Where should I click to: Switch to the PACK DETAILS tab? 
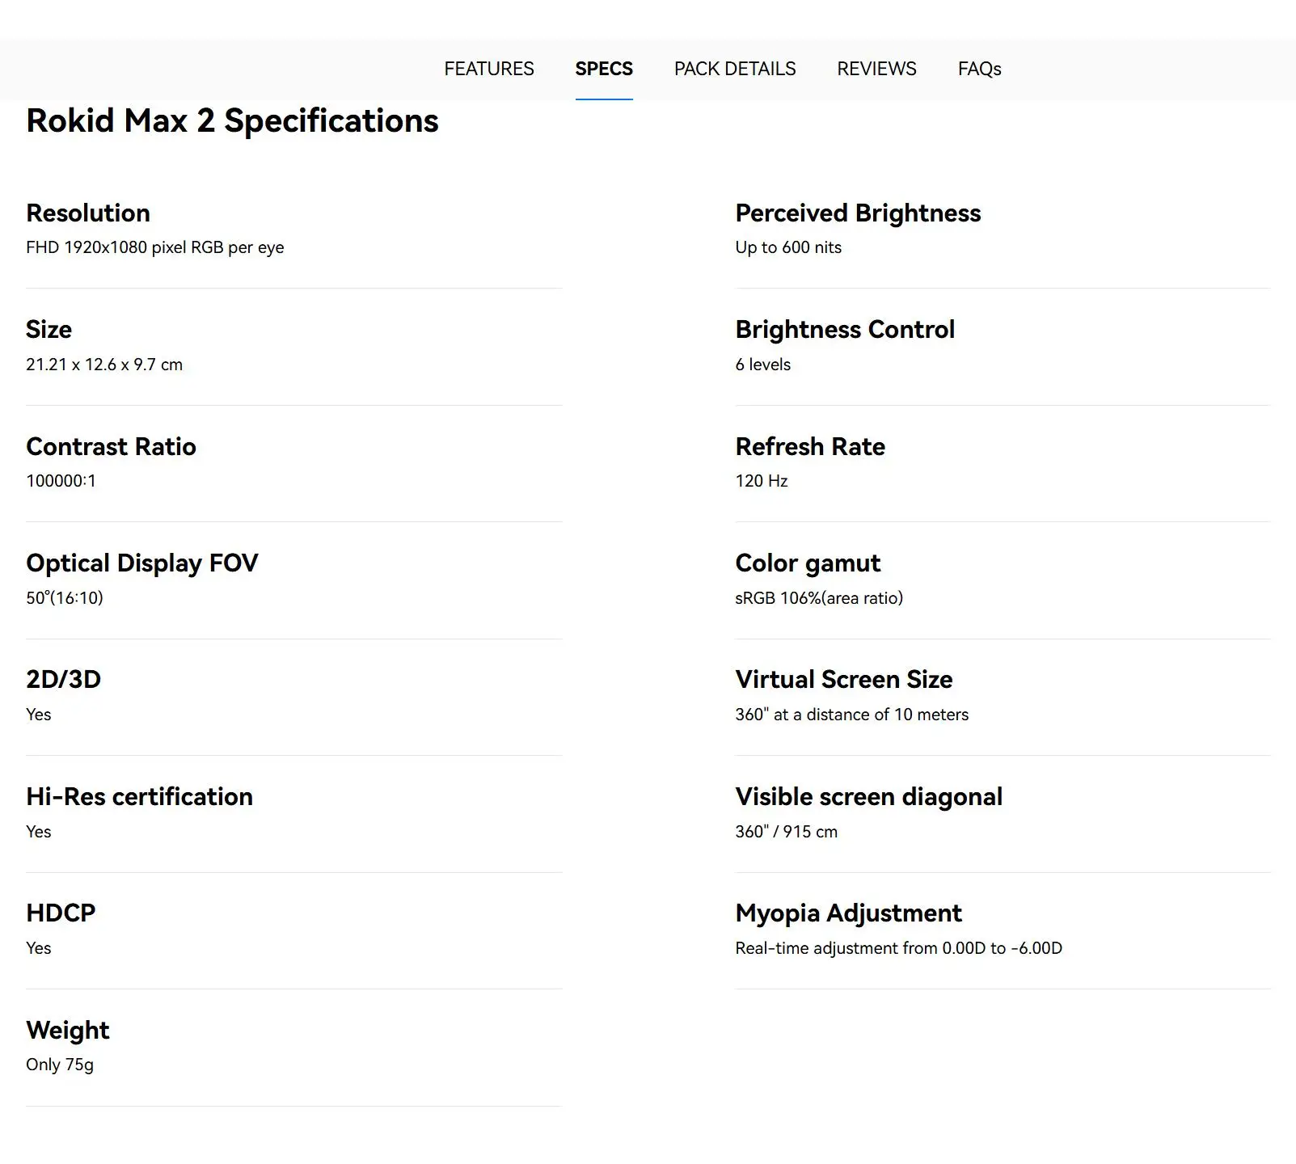point(735,69)
